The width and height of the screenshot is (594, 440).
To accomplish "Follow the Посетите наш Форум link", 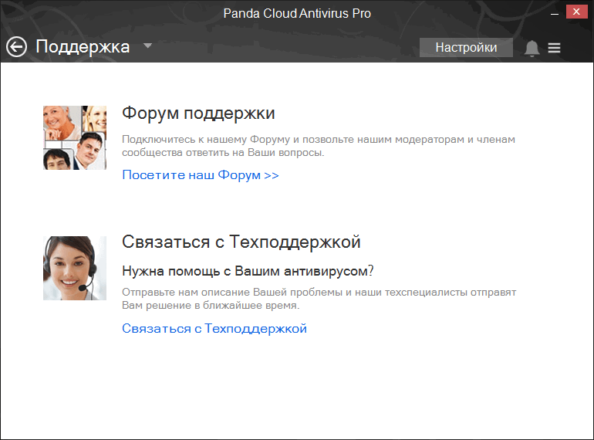I will click(201, 175).
